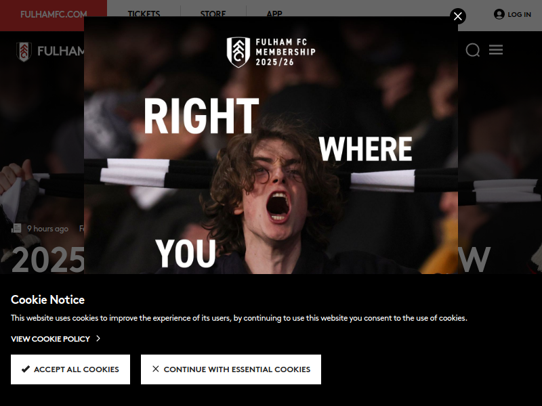Accept all cookies

pyautogui.click(x=70, y=369)
